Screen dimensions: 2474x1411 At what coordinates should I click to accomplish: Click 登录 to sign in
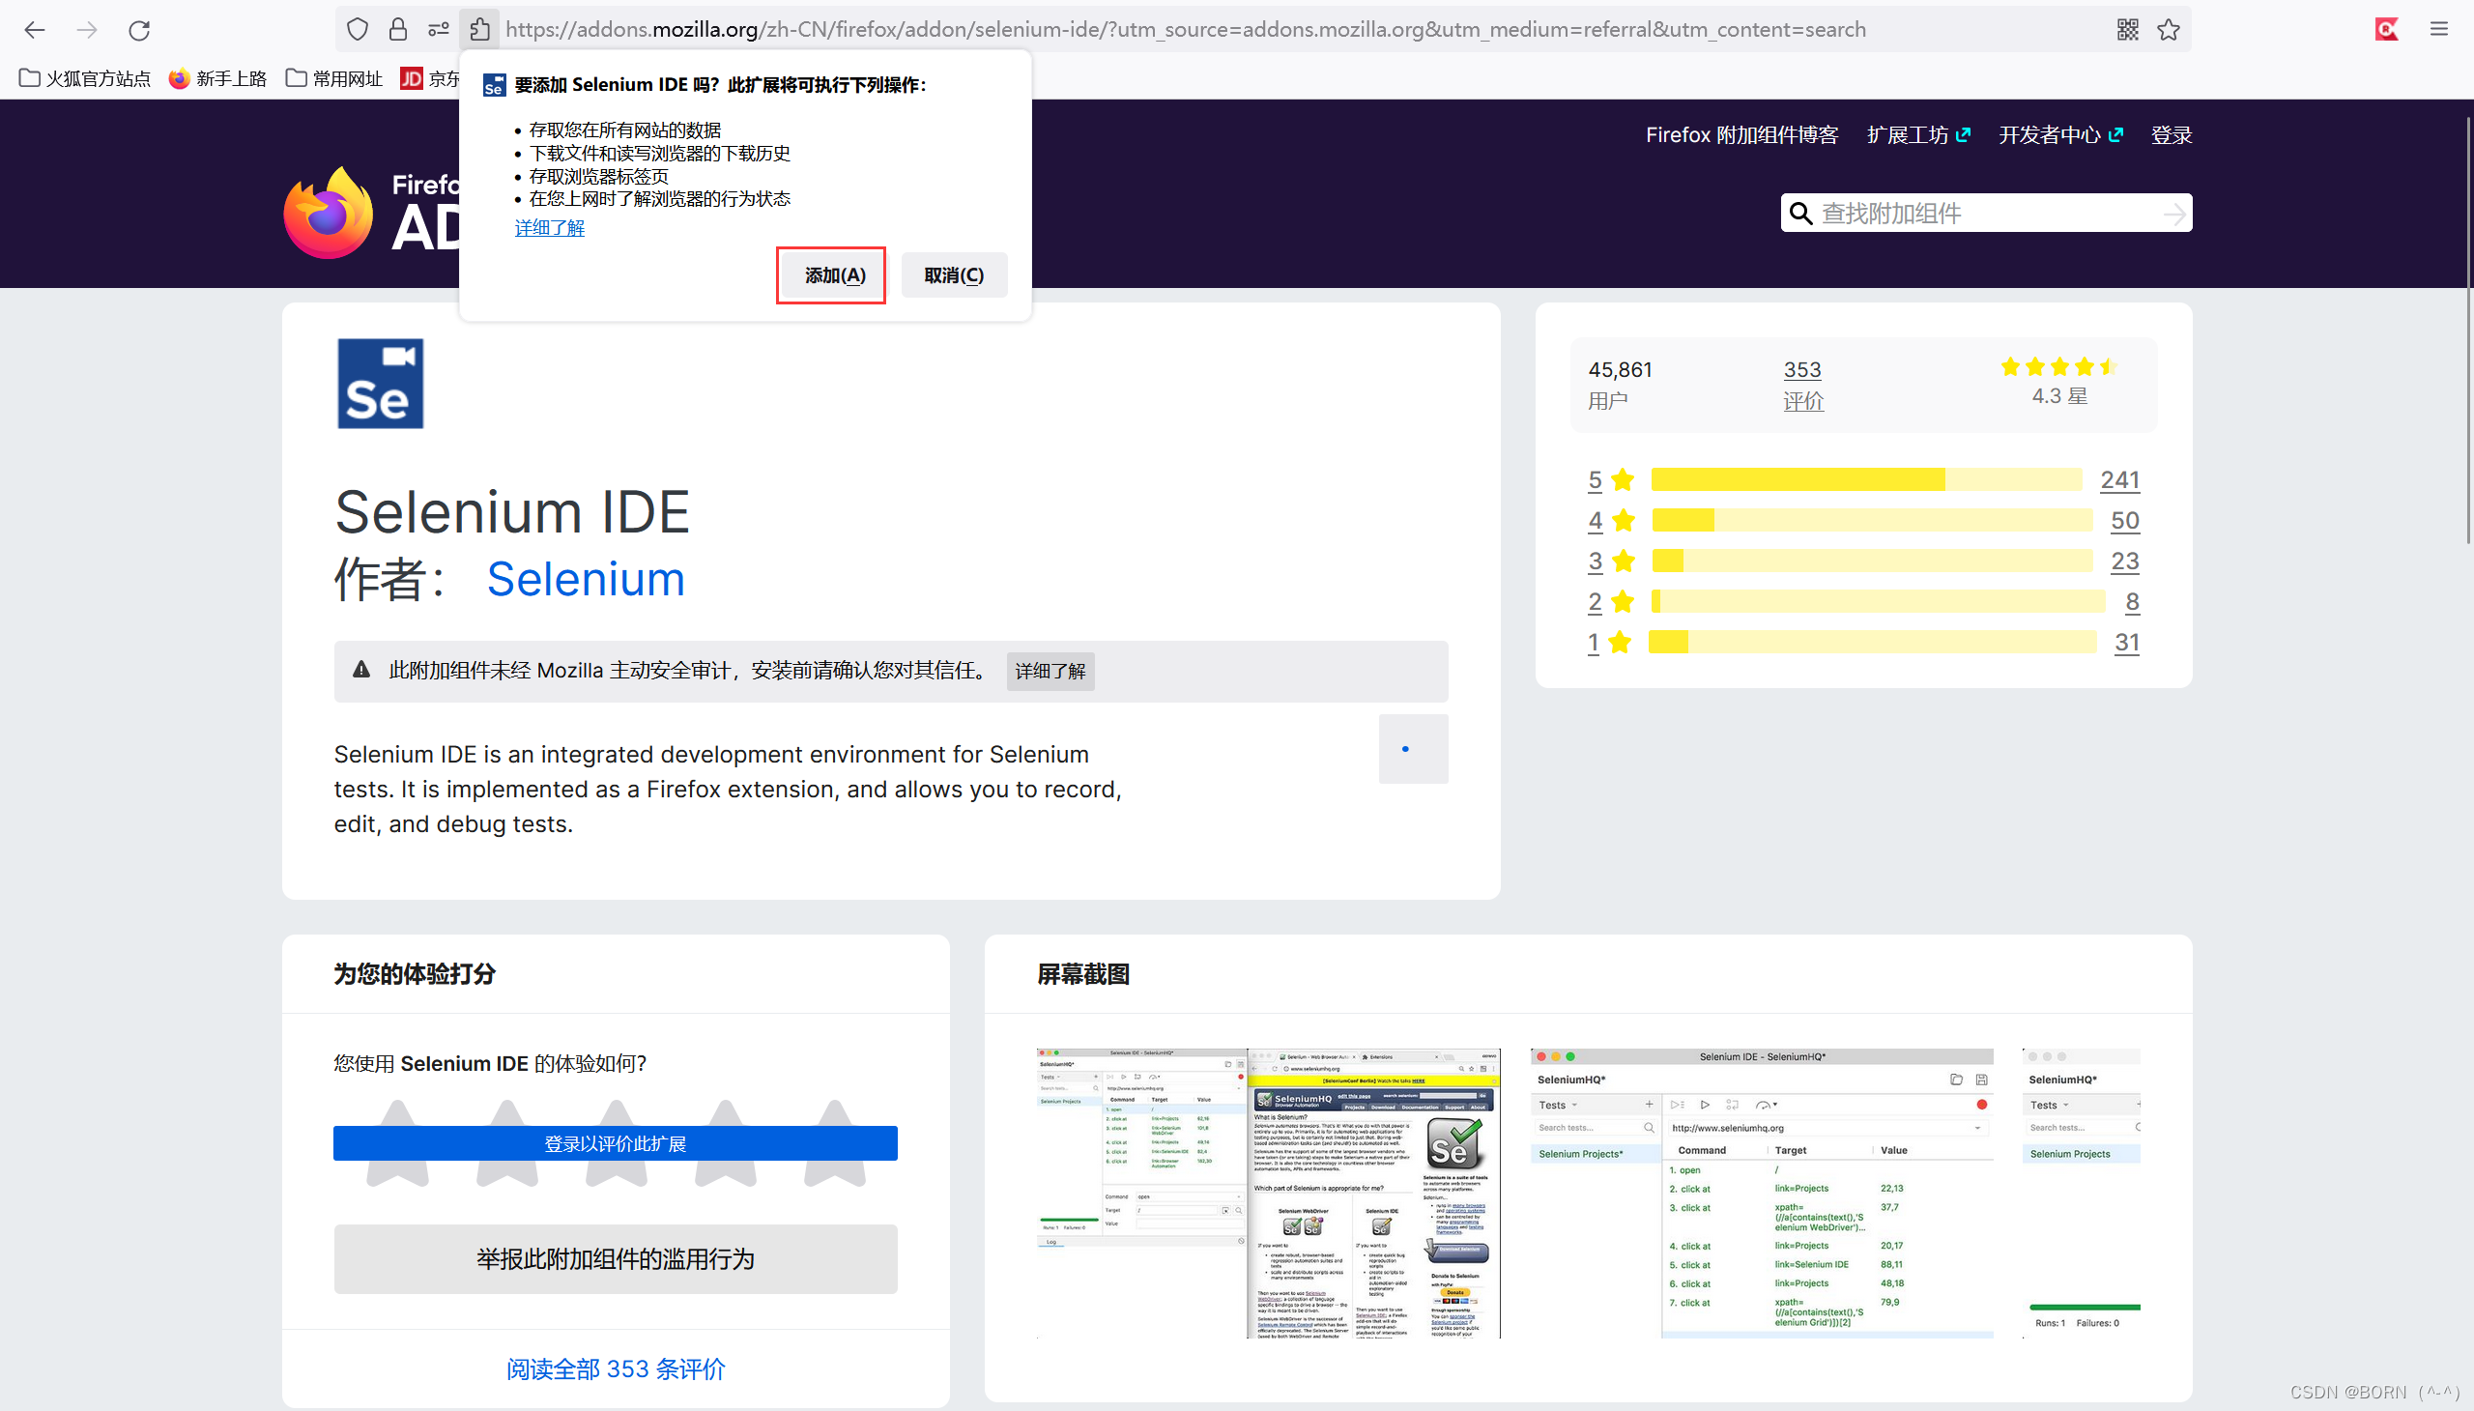click(x=2171, y=135)
